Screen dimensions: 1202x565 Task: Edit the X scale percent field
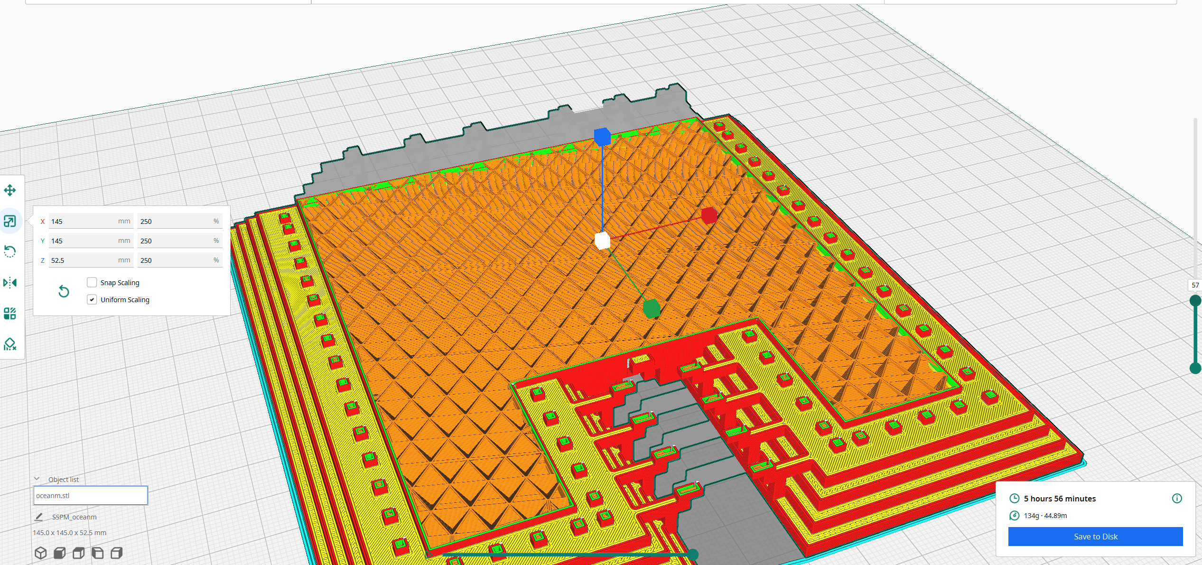click(180, 221)
